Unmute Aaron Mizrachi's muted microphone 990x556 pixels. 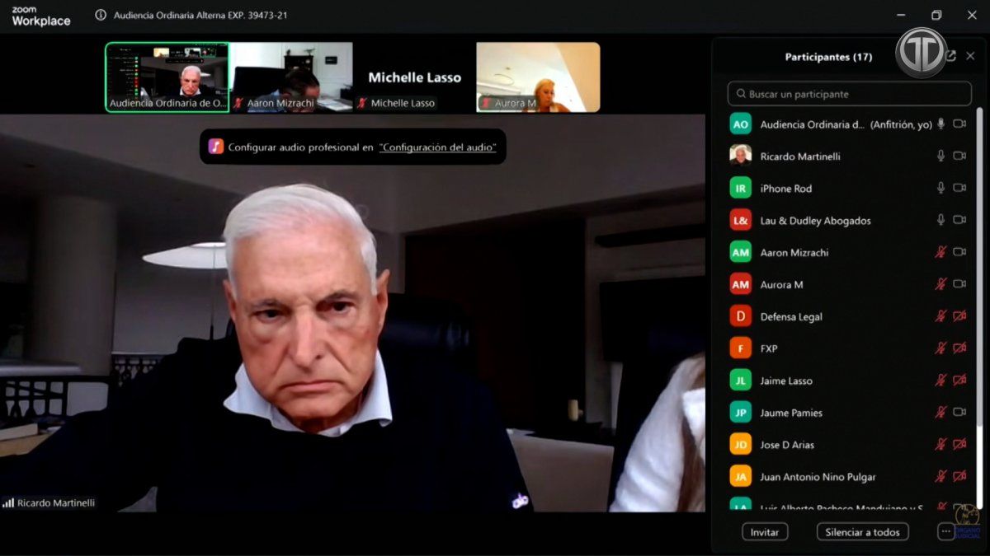(x=940, y=252)
